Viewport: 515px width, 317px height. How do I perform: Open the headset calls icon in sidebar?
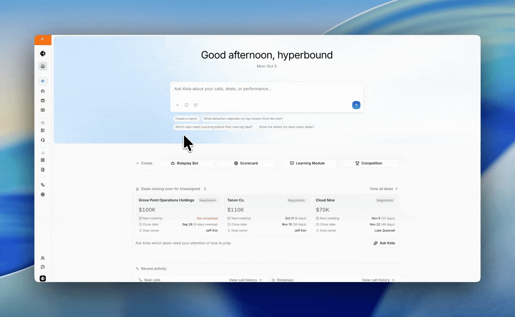click(x=43, y=140)
